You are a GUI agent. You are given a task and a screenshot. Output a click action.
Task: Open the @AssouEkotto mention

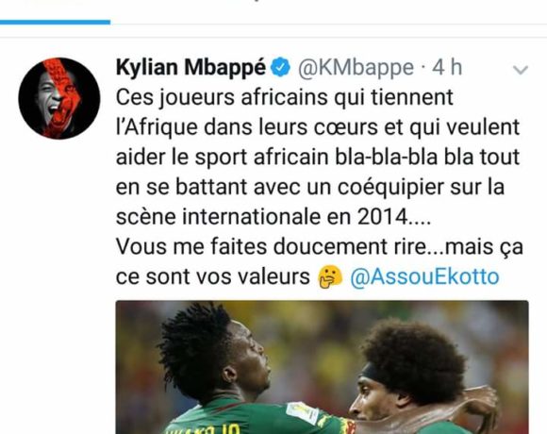(x=424, y=277)
